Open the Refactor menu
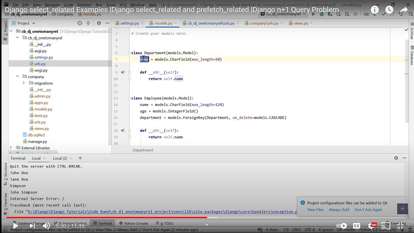This screenshot has height=233, width=414. click(84, 5)
